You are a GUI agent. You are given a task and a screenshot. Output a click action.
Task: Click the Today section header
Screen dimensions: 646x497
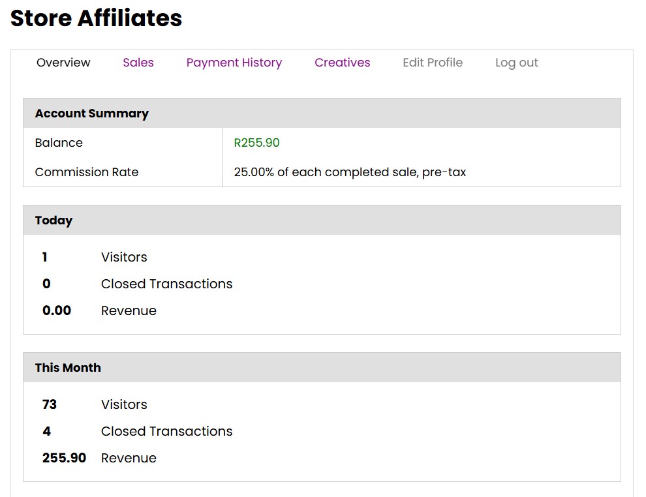pyautogui.click(x=54, y=220)
